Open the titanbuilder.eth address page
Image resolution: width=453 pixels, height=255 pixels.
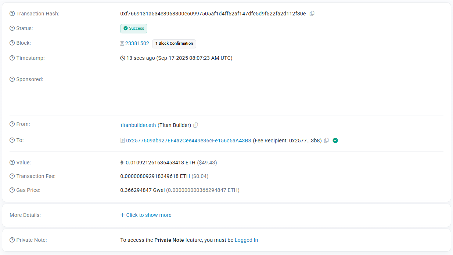coord(138,125)
